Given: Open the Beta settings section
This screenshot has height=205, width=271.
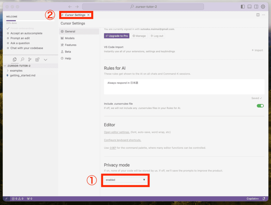Looking at the screenshot, I should point(79,52).
